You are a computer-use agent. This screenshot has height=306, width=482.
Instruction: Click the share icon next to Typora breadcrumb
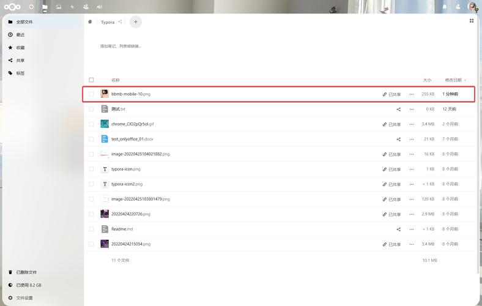(x=120, y=22)
